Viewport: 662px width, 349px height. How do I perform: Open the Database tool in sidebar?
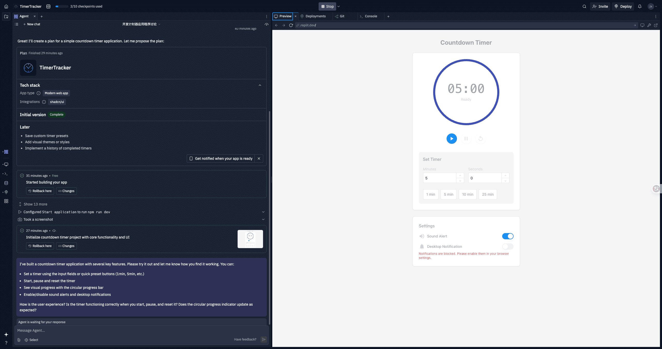coord(6,183)
